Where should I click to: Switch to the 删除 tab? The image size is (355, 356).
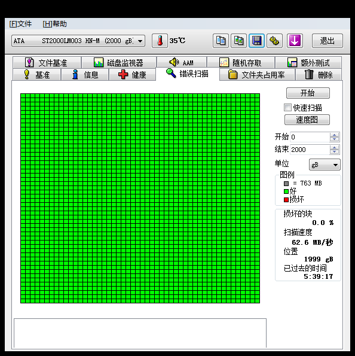pos(319,74)
